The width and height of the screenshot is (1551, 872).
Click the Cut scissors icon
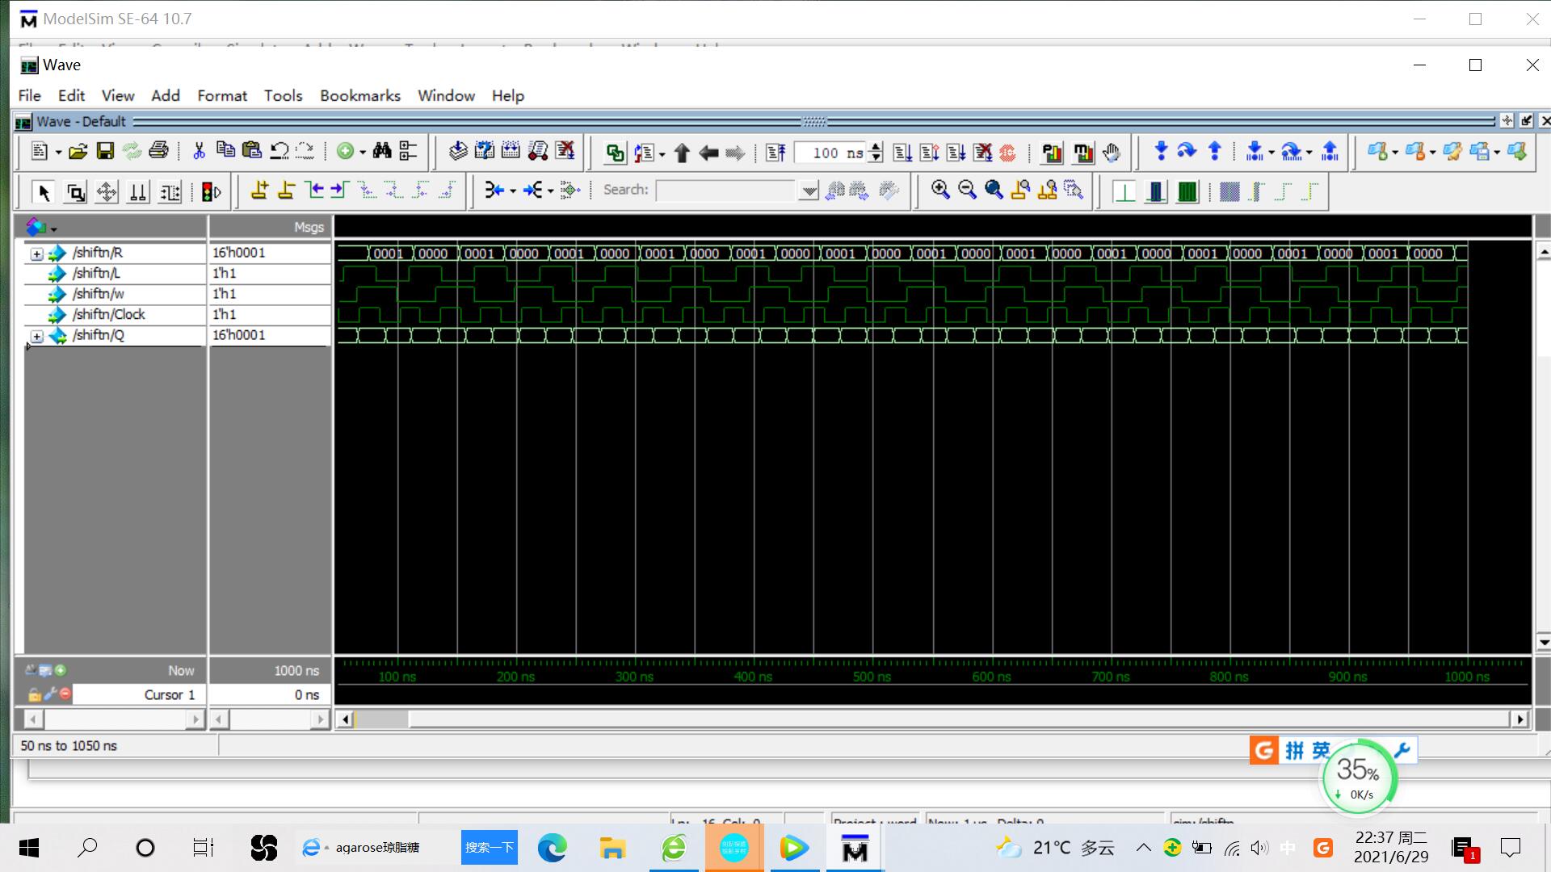click(199, 151)
